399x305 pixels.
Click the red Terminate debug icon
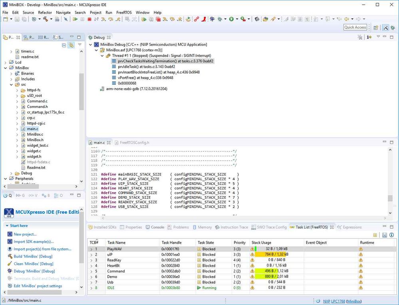[89, 19]
